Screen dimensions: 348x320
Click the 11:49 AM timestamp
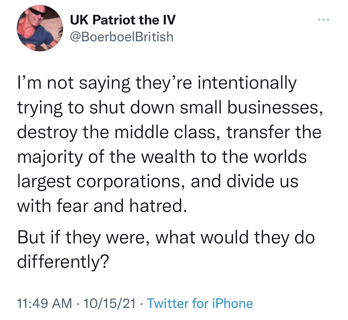pos(44,303)
